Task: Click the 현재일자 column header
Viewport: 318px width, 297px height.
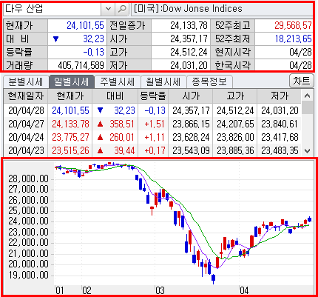Action: point(26,96)
